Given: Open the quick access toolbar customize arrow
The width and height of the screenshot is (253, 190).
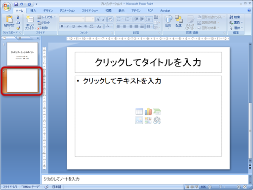Looking at the screenshot, I should coord(37,4).
